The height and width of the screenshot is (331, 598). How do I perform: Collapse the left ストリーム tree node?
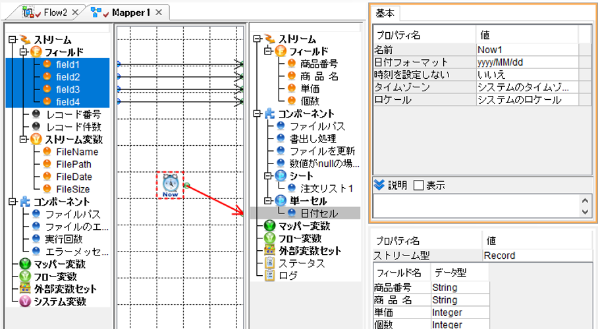coord(13,39)
